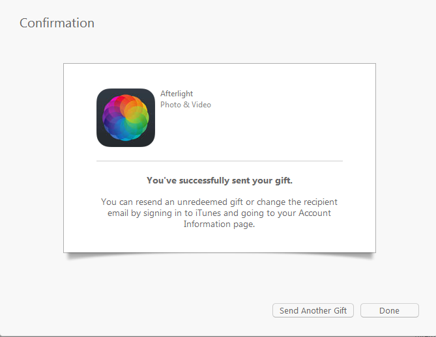Click the Confirmation heading
The height and width of the screenshot is (337, 436).
57,23
